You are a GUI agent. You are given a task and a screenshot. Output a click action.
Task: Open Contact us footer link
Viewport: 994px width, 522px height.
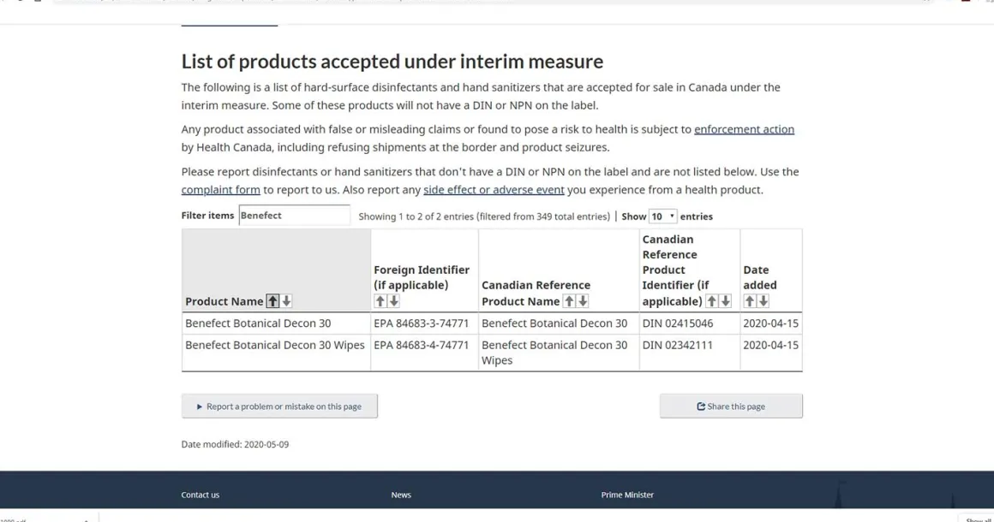(201, 495)
